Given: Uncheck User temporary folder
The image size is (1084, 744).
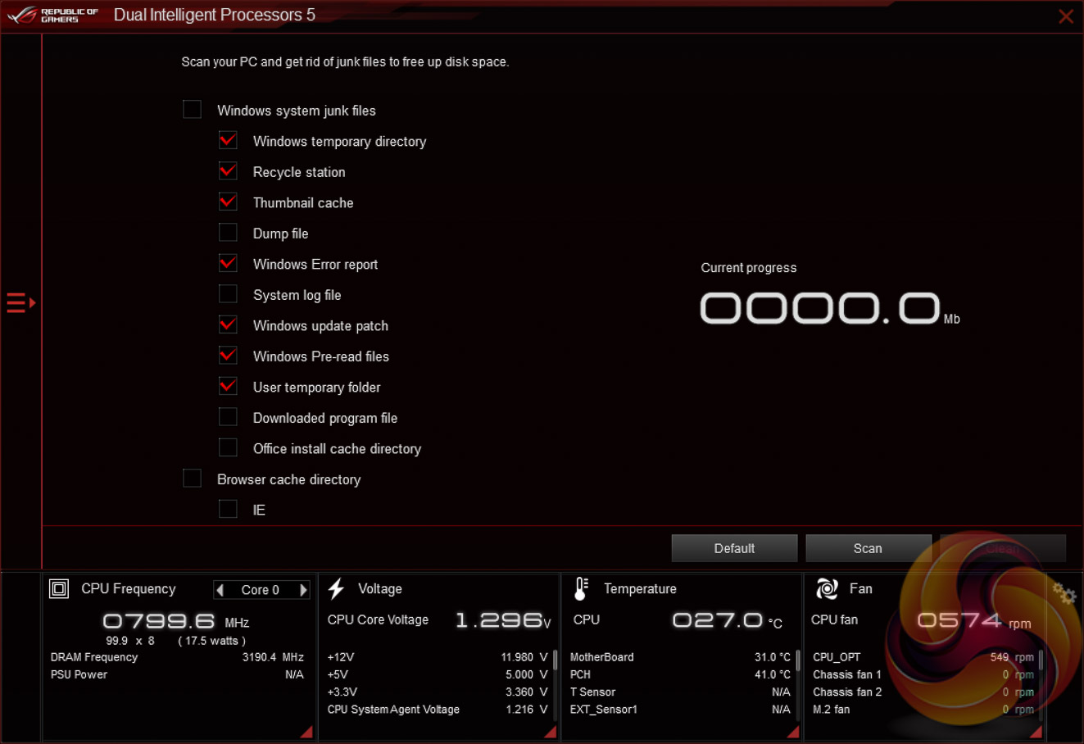Looking at the screenshot, I should [229, 386].
